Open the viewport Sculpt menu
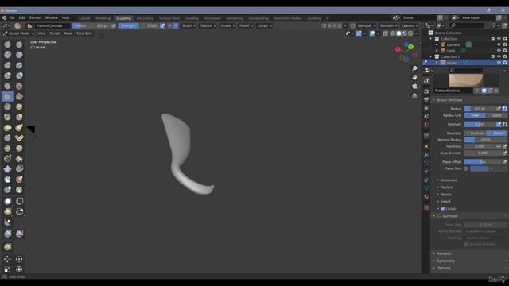The width and height of the screenshot is (509, 286). coord(55,33)
